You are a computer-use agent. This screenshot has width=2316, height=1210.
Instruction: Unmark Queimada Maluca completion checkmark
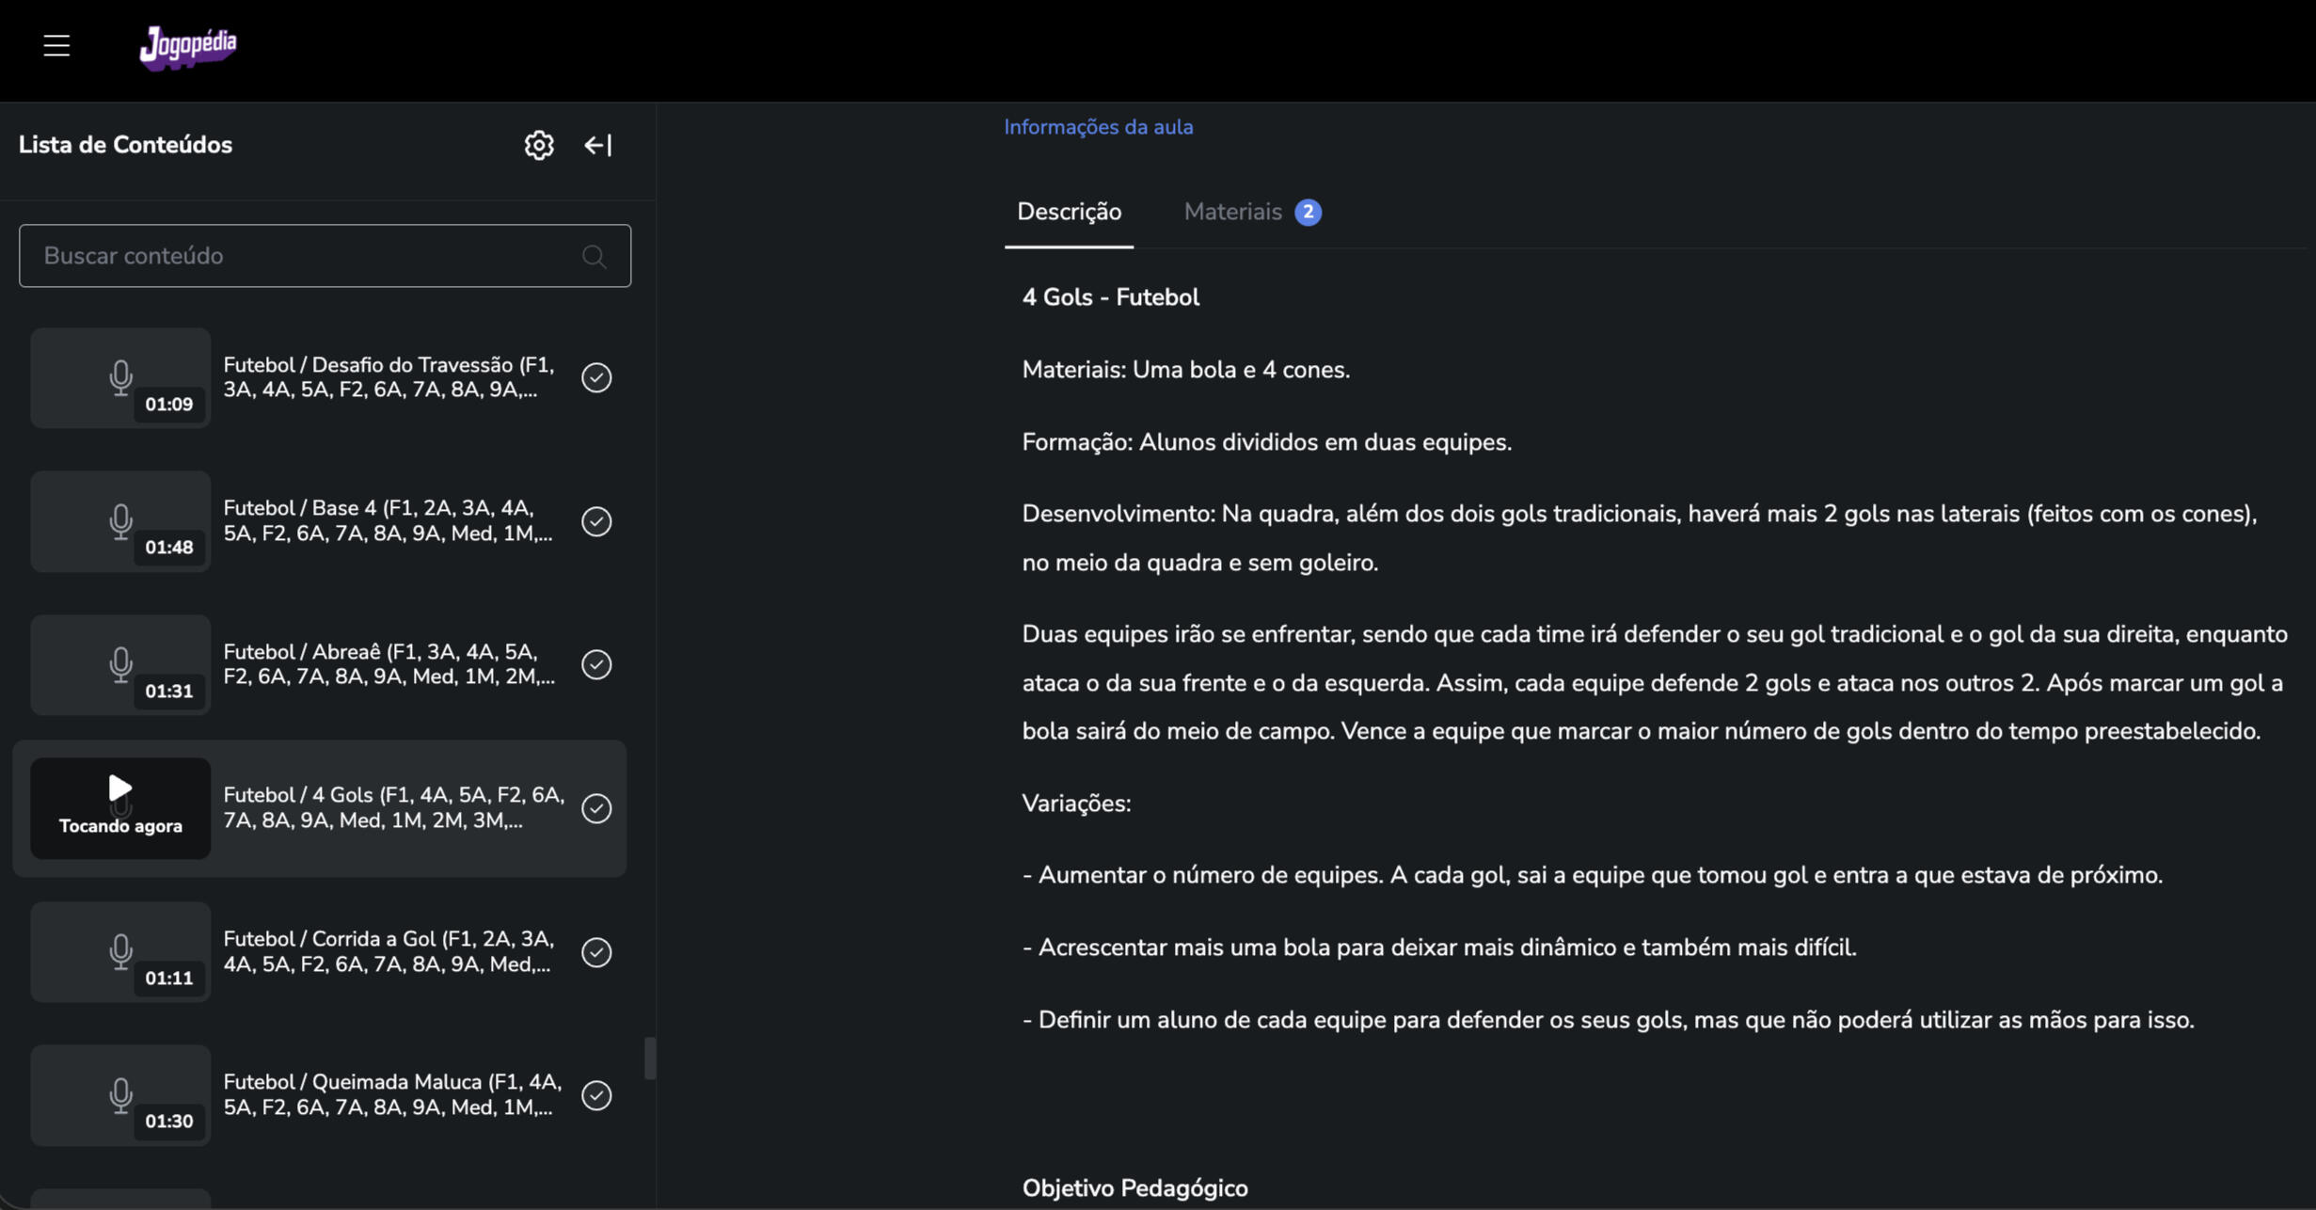(x=596, y=1095)
